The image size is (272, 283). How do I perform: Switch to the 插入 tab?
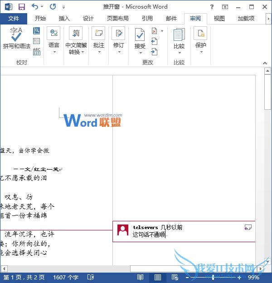click(64, 19)
